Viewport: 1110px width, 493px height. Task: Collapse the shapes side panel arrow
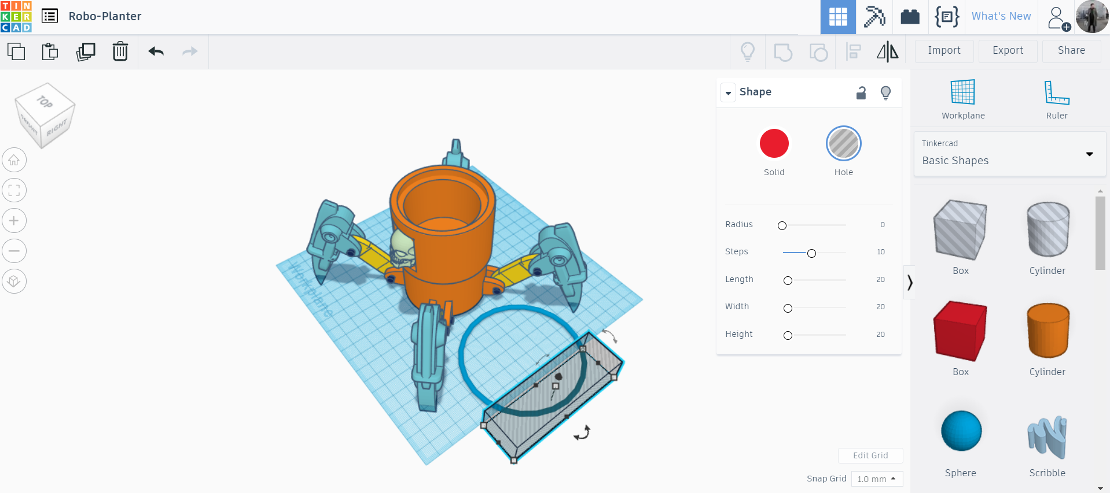pyautogui.click(x=910, y=282)
